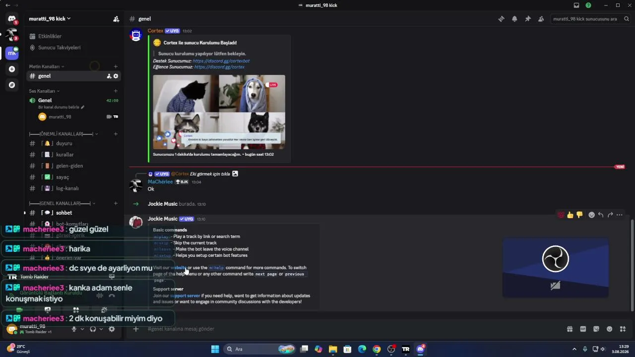Open the Threads panel icon
This screenshot has width=635, height=357.
click(x=501, y=19)
